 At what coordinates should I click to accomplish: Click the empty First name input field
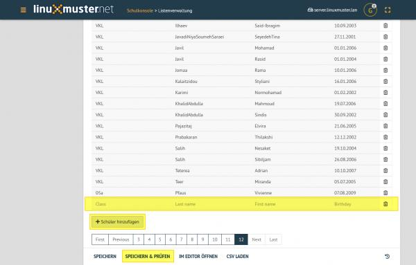[x=291, y=204]
